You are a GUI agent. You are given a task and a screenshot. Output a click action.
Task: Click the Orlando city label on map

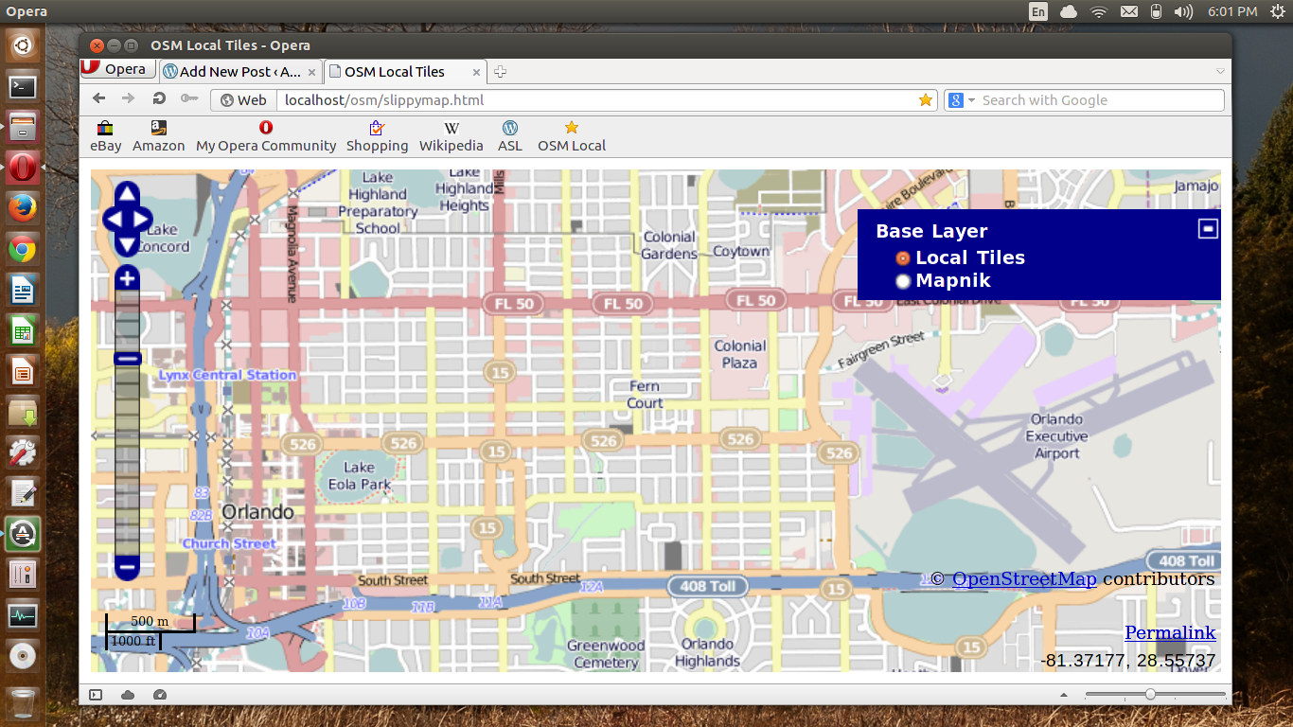point(257,512)
